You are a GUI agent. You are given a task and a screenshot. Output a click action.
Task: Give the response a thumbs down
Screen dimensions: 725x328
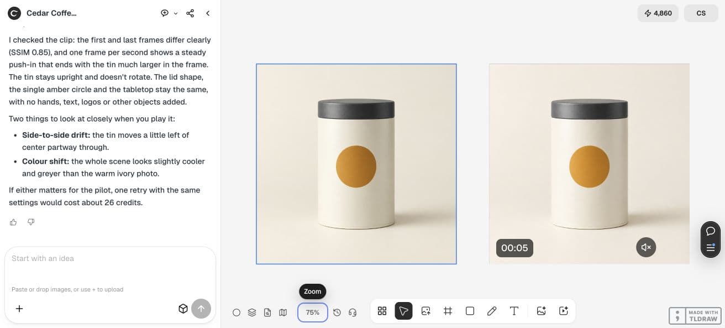[31, 222]
